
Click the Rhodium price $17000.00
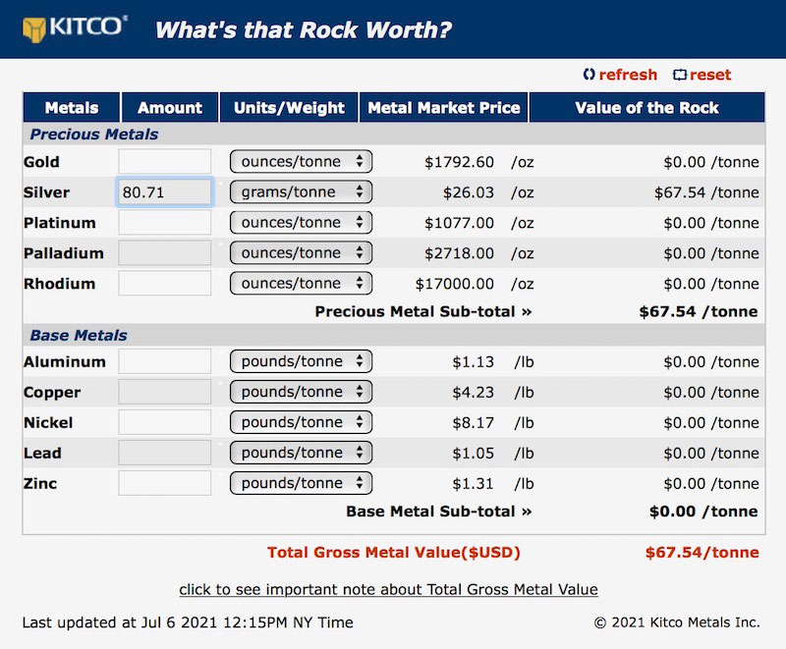(x=455, y=284)
